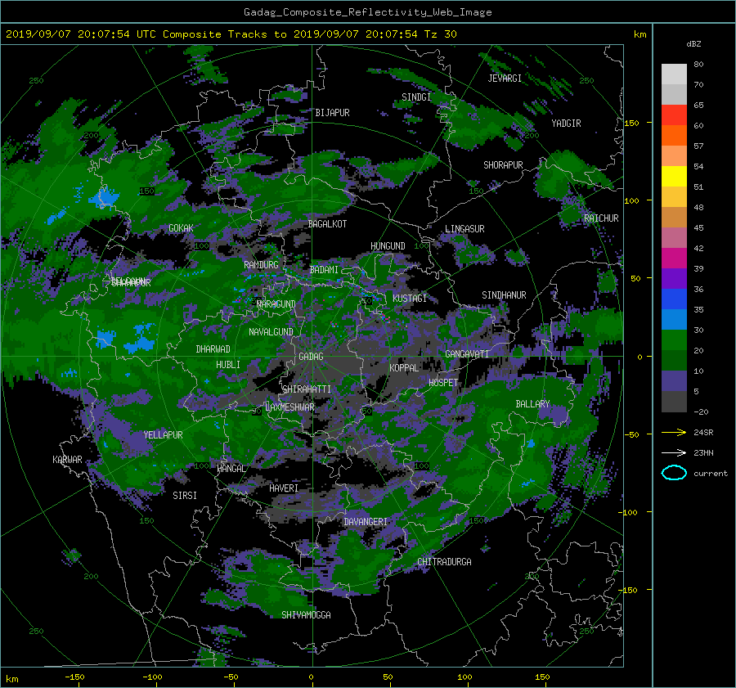The height and width of the screenshot is (688, 736).
Task: Click the SHIRAHATTI city label
Action: [x=307, y=389]
